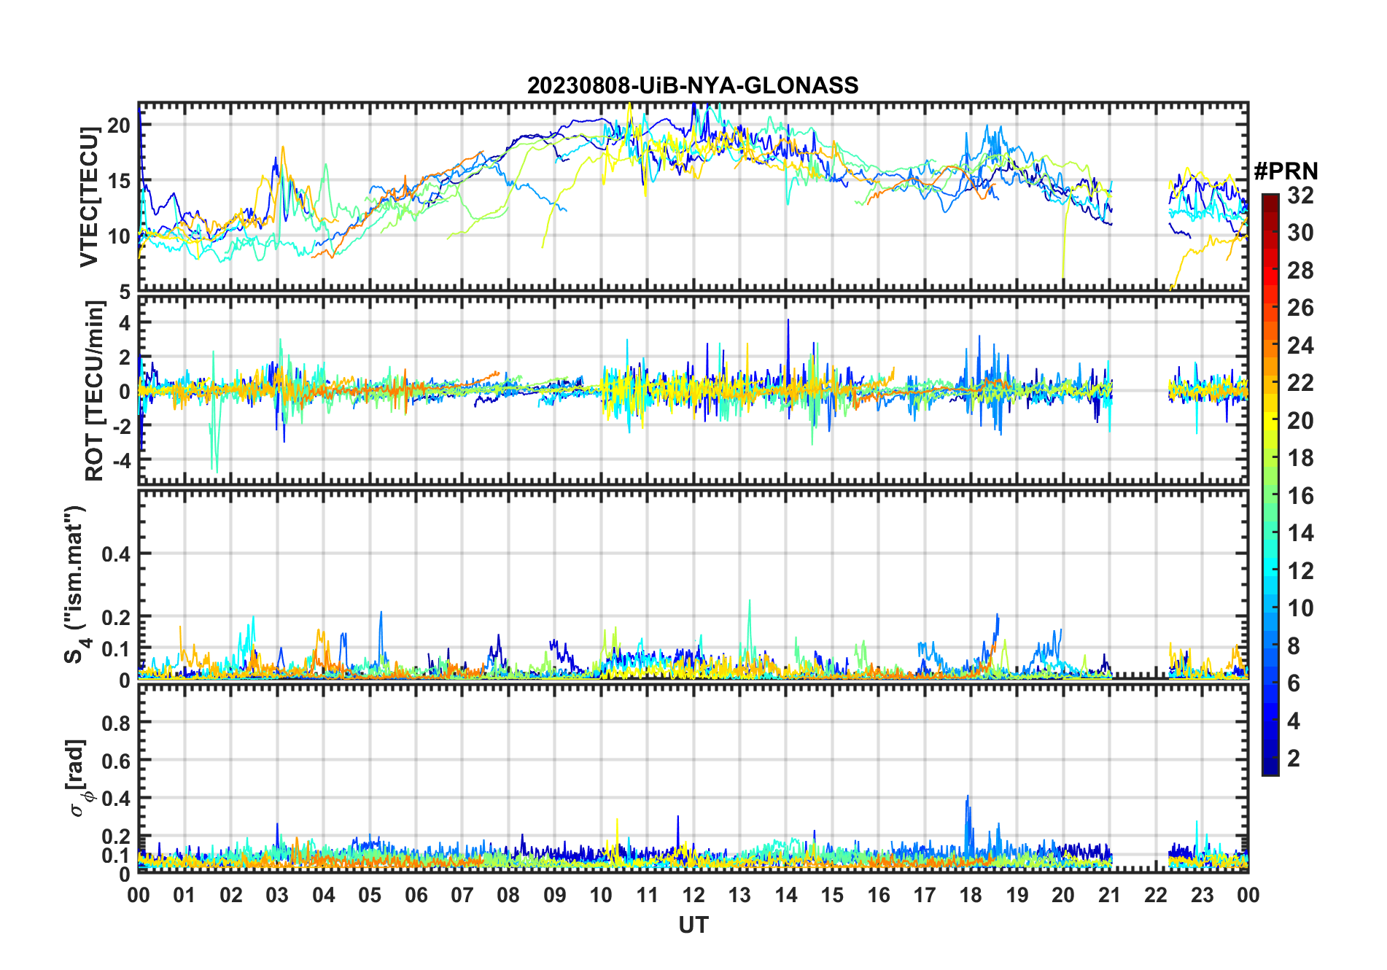Click inside the ROT plot panel
The width and height of the screenshot is (1387, 970).
coord(693,390)
